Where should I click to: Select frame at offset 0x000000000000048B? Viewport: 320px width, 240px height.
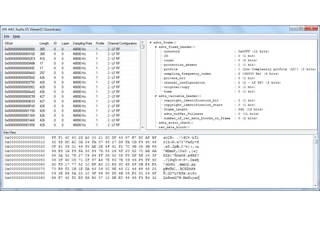(71, 63)
